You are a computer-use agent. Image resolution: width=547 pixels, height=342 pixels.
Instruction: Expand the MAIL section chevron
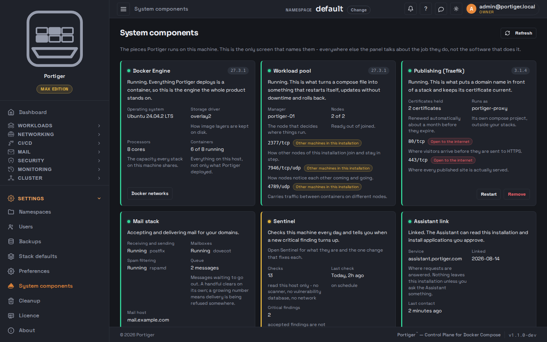tap(99, 152)
